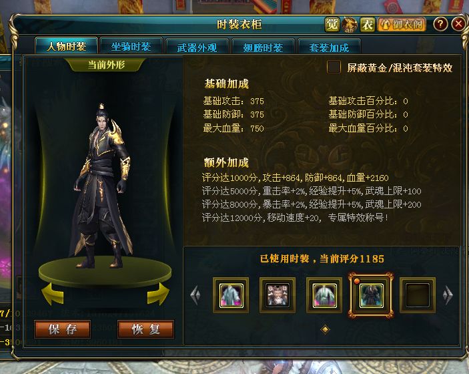Select the third green robe costume slot
This screenshot has width=469, height=374.
[x=324, y=295]
